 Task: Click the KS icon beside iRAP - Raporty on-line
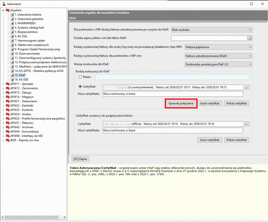[8, 140]
